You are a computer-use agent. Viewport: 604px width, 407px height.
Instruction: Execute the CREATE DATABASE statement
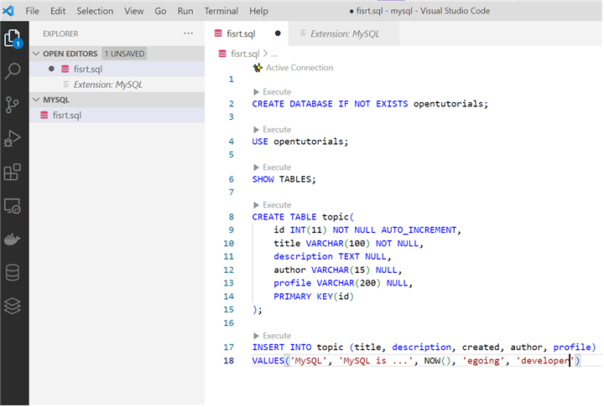pyautogui.click(x=273, y=92)
